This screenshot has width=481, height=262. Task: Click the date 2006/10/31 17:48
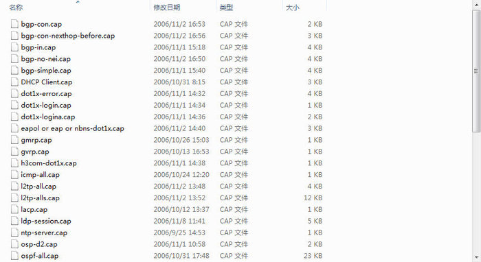181,256
